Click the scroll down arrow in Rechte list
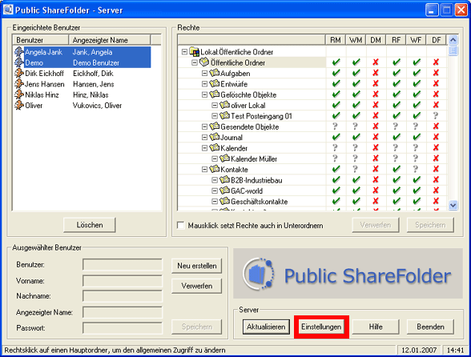This screenshot has width=471, height=357. coord(453,206)
